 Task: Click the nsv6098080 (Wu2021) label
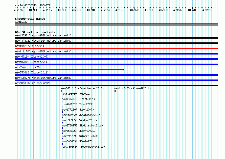click(x=76, y=94)
